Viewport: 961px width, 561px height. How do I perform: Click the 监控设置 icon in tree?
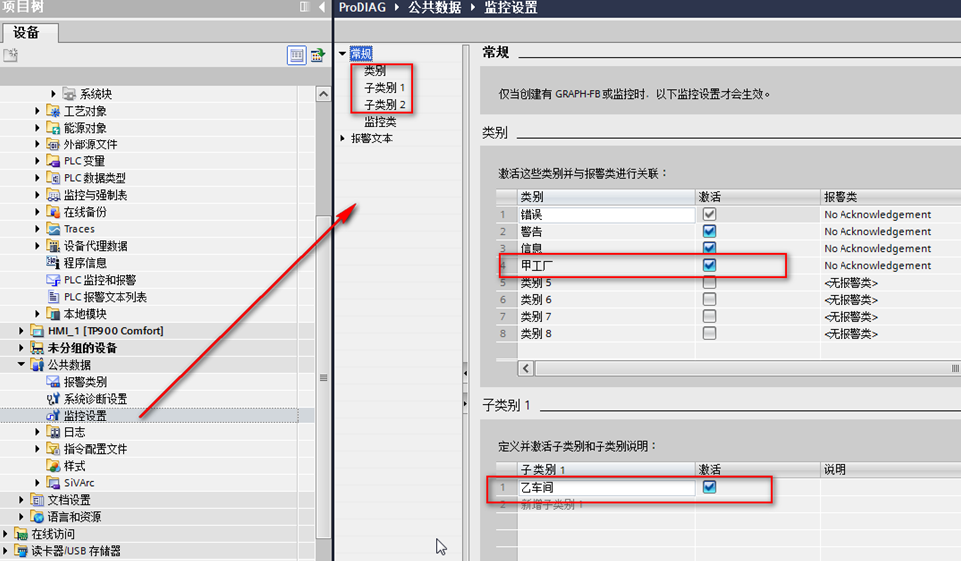tap(54, 416)
